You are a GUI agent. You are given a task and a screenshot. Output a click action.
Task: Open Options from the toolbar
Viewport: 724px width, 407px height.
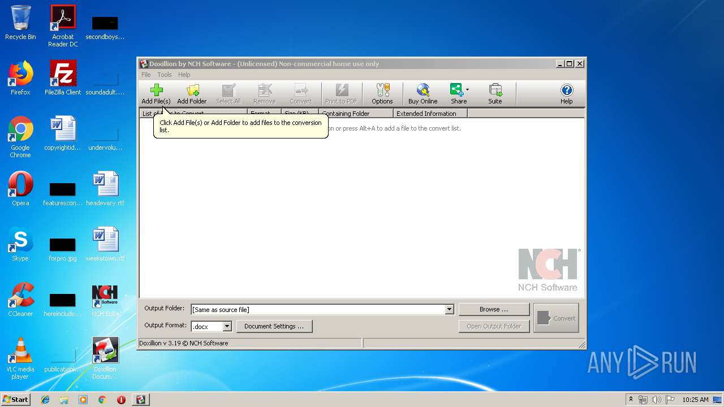coord(382,94)
